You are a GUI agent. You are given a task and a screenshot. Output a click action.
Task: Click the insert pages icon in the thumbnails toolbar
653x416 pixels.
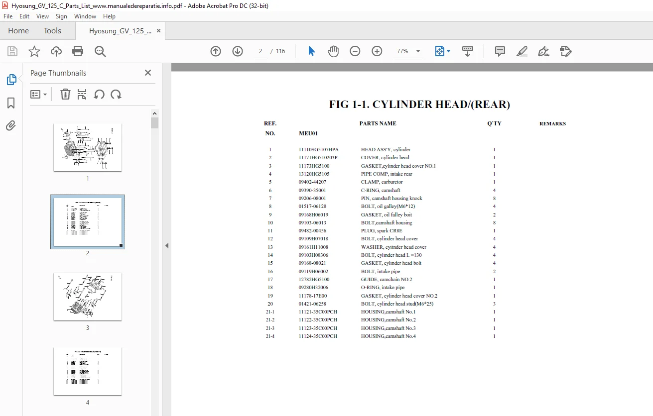pyautogui.click(x=82, y=94)
